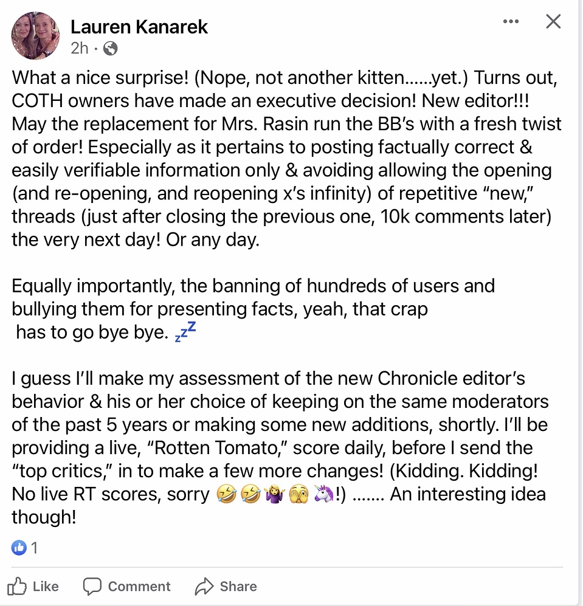583x606 pixels.
Task: Click the share arrow icon
Action: pos(204,587)
